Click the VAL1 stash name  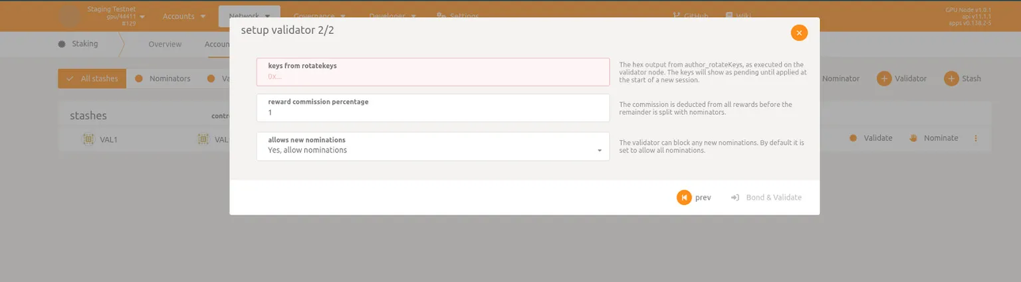109,139
